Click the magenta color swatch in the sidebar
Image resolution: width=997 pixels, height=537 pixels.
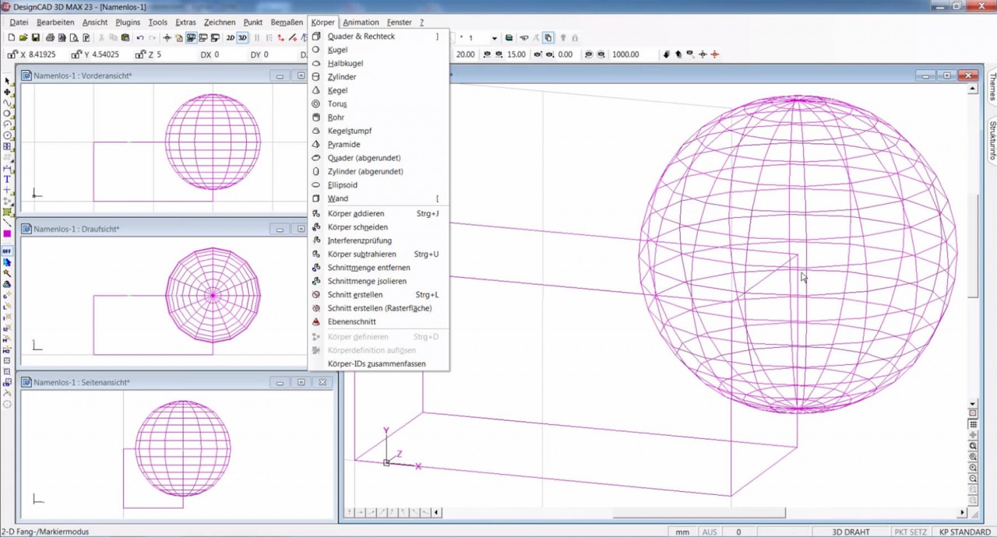(7, 233)
